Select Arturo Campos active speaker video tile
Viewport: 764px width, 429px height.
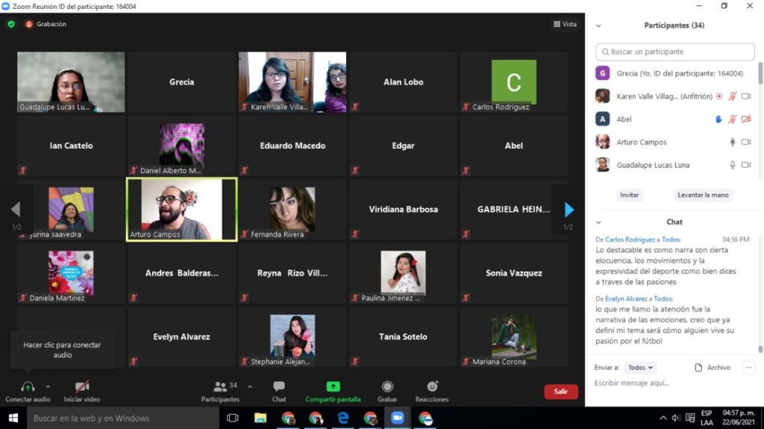click(x=182, y=209)
